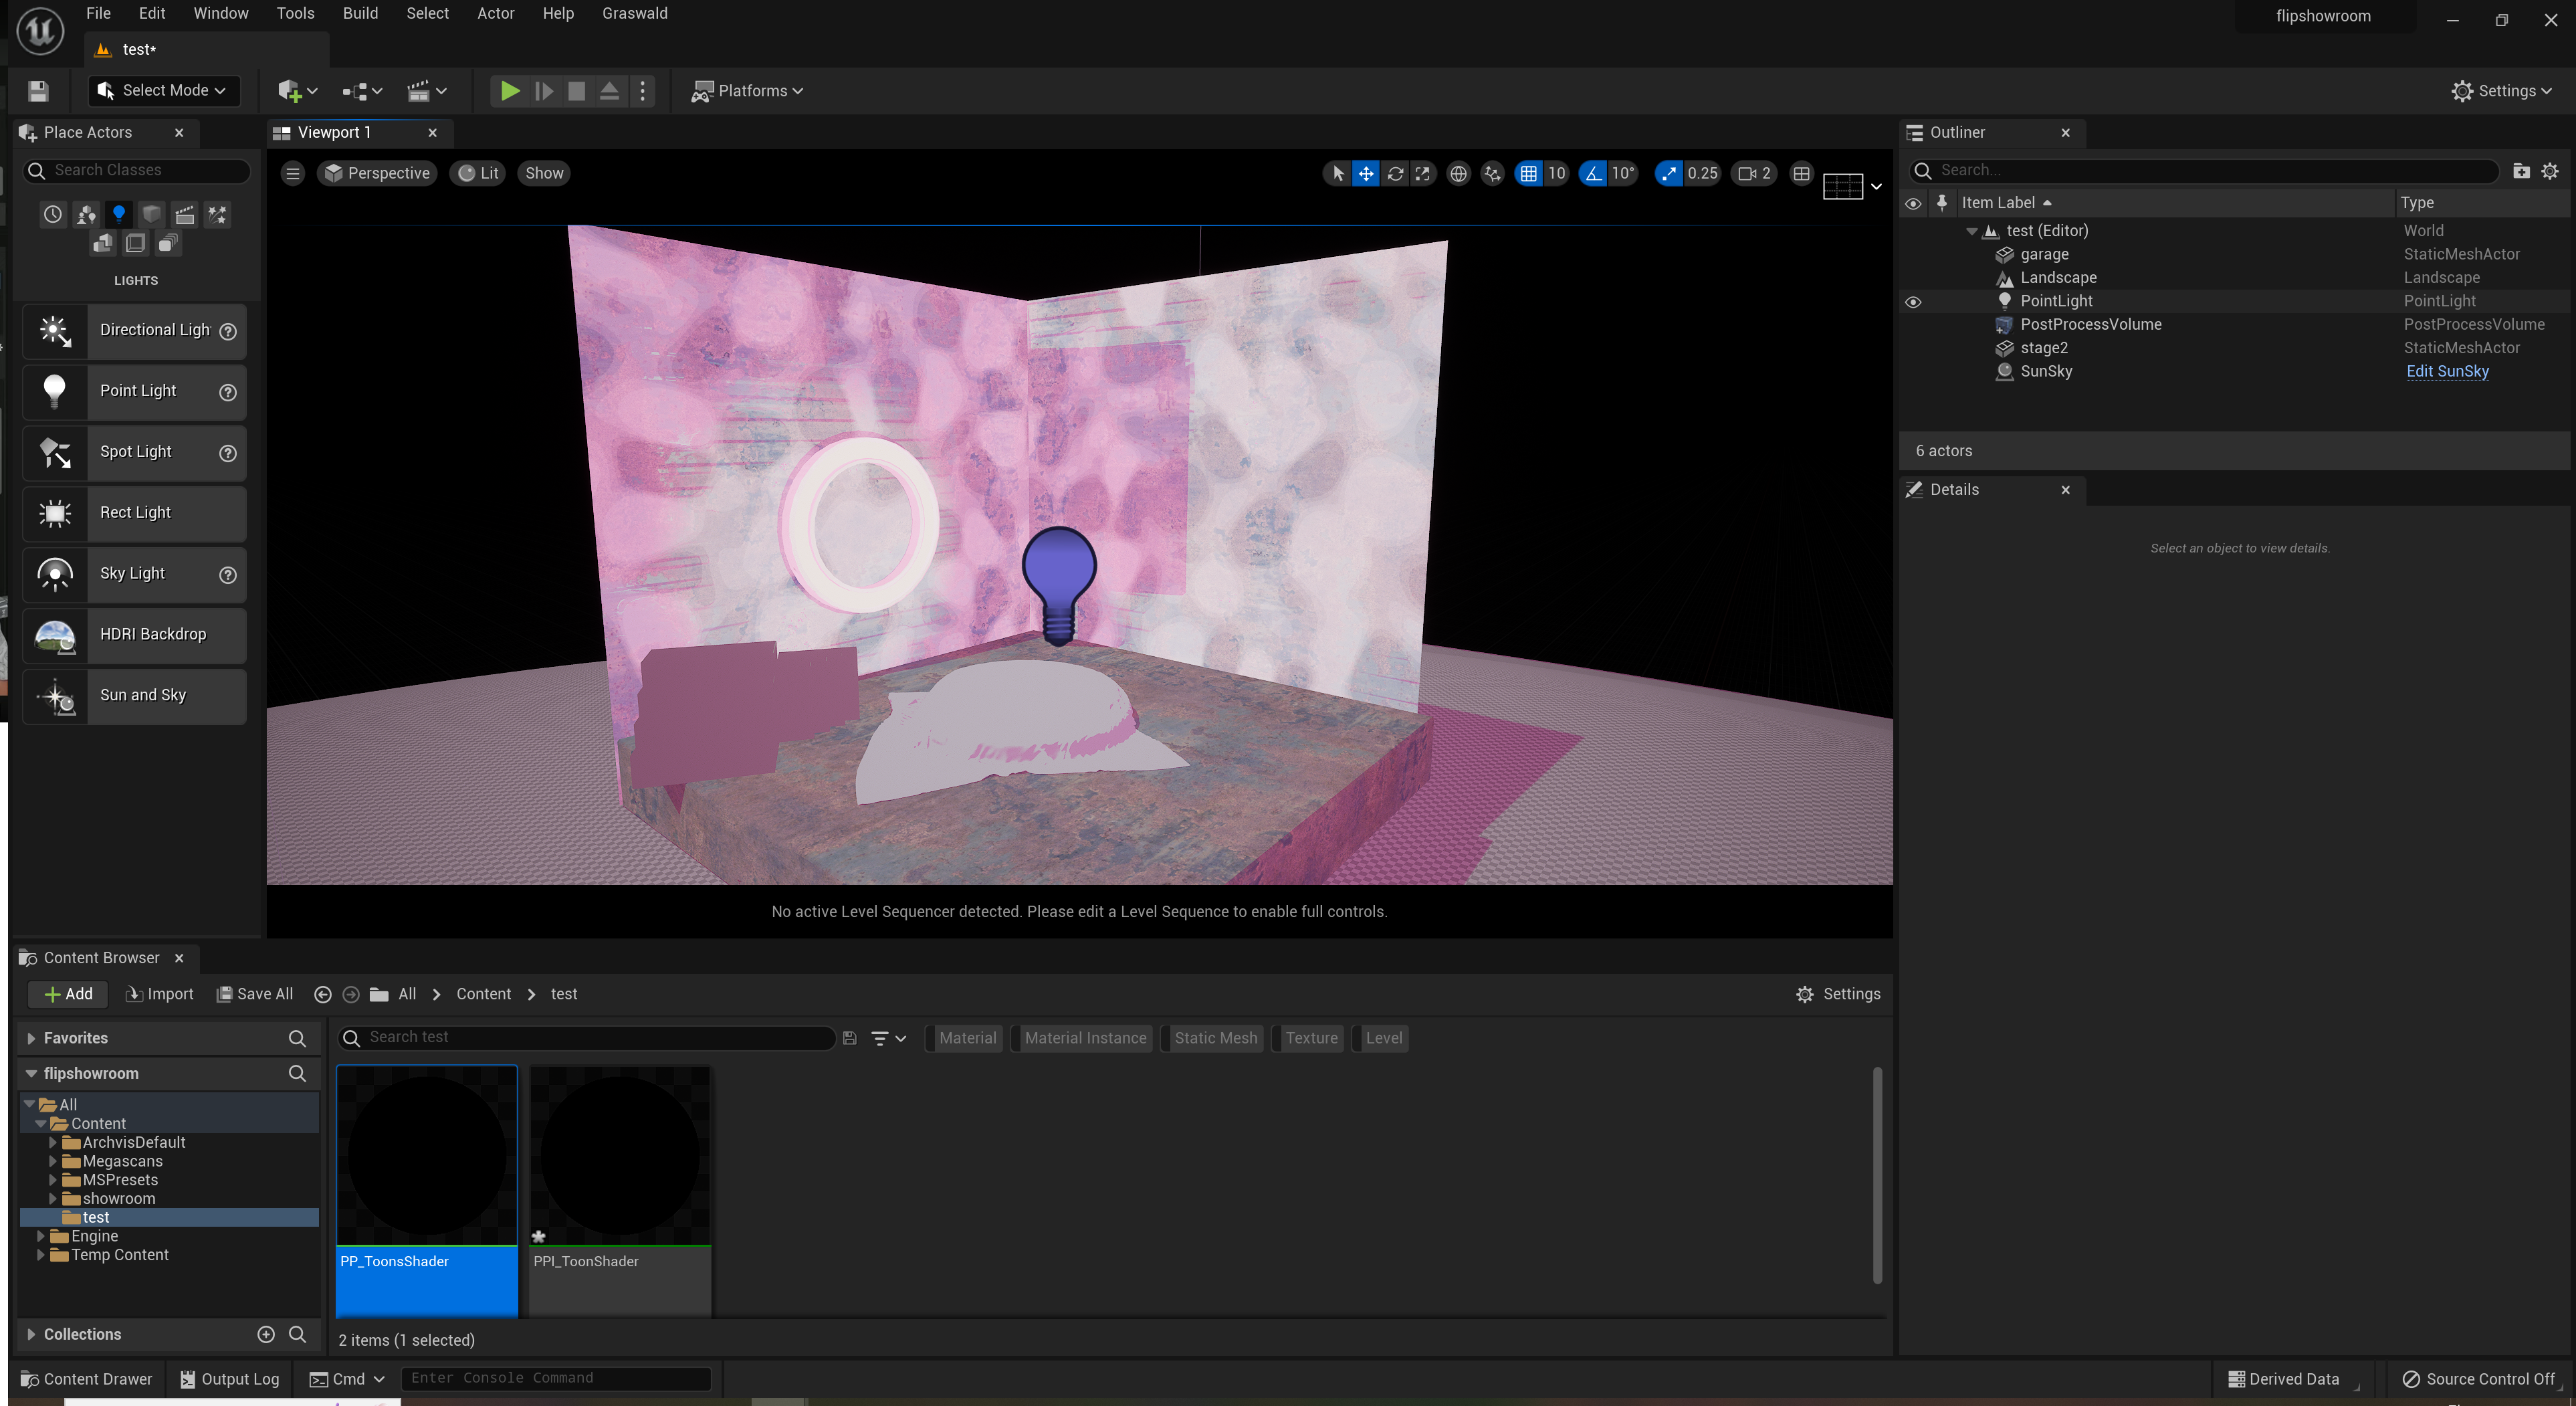Click the Play in editor button
The height and width of the screenshot is (1406, 2576).
click(x=509, y=91)
